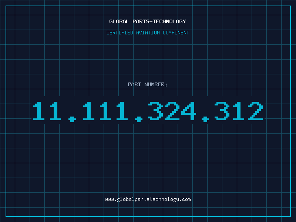Image resolution: width=296 pixels, height=222 pixels.
Task: Open the www.globalpartstechnology.com link
Action: coord(148,199)
